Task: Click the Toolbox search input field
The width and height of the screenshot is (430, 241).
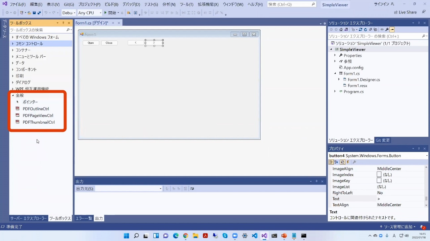Action: pyautogui.click(x=37, y=30)
